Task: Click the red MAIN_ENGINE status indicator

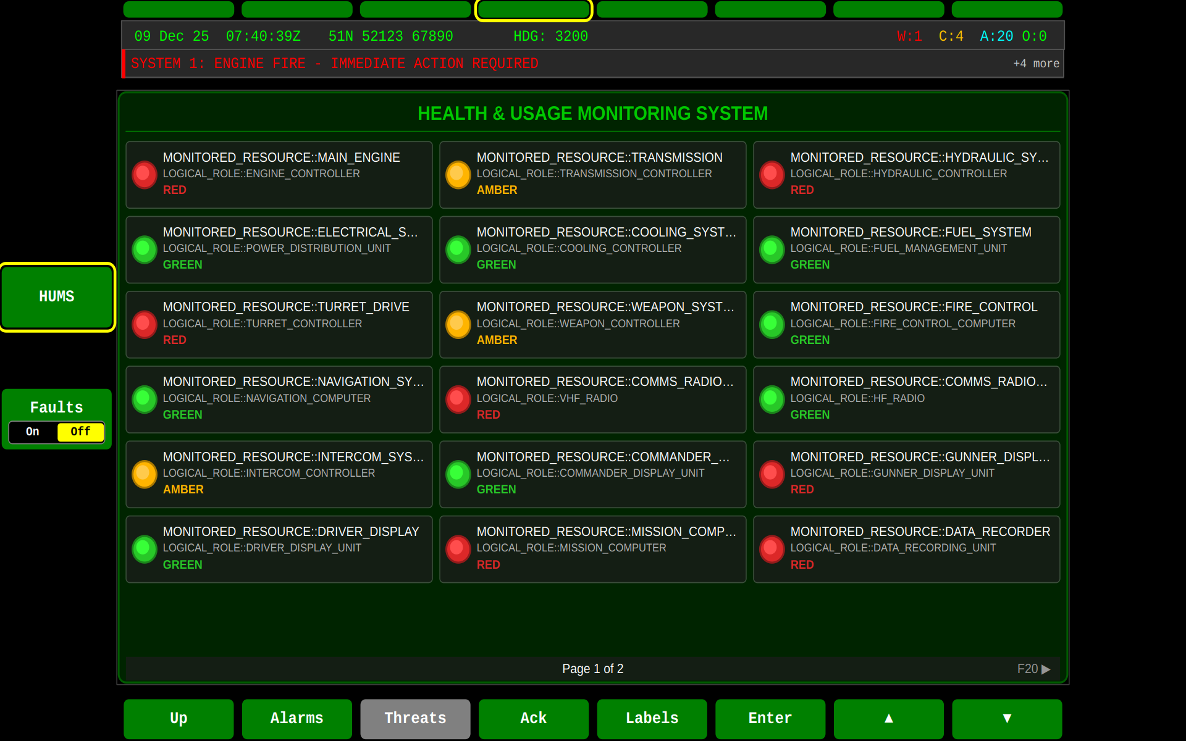Action: pos(145,175)
